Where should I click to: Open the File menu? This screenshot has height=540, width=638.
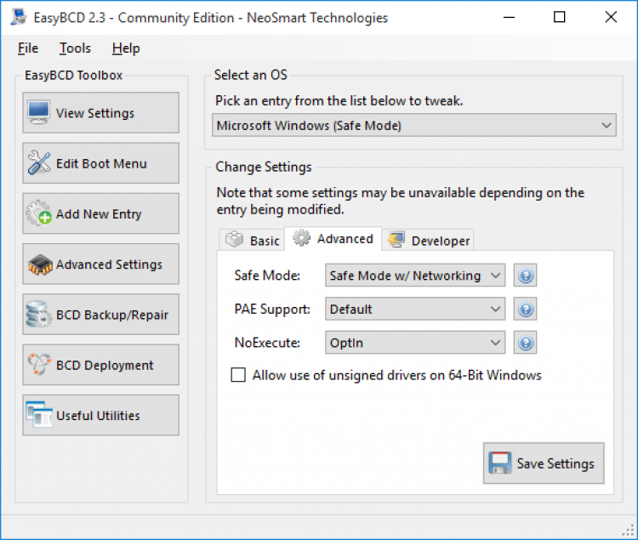coord(28,48)
